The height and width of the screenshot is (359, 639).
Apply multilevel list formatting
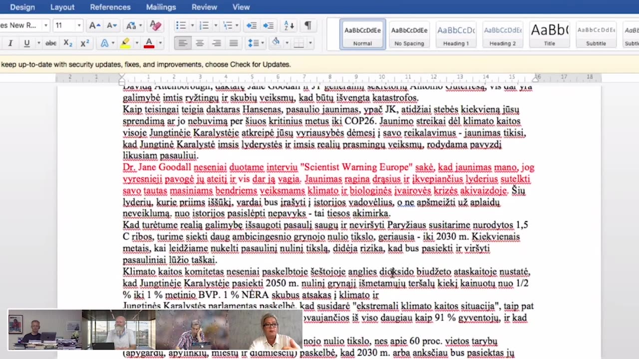click(227, 25)
